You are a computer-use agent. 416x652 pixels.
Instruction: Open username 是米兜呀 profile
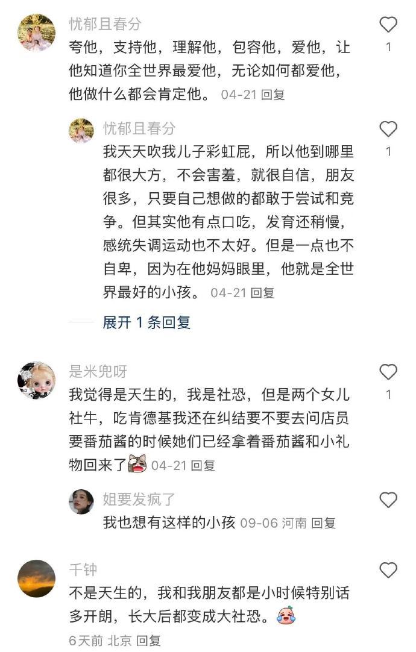(x=98, y=371)
